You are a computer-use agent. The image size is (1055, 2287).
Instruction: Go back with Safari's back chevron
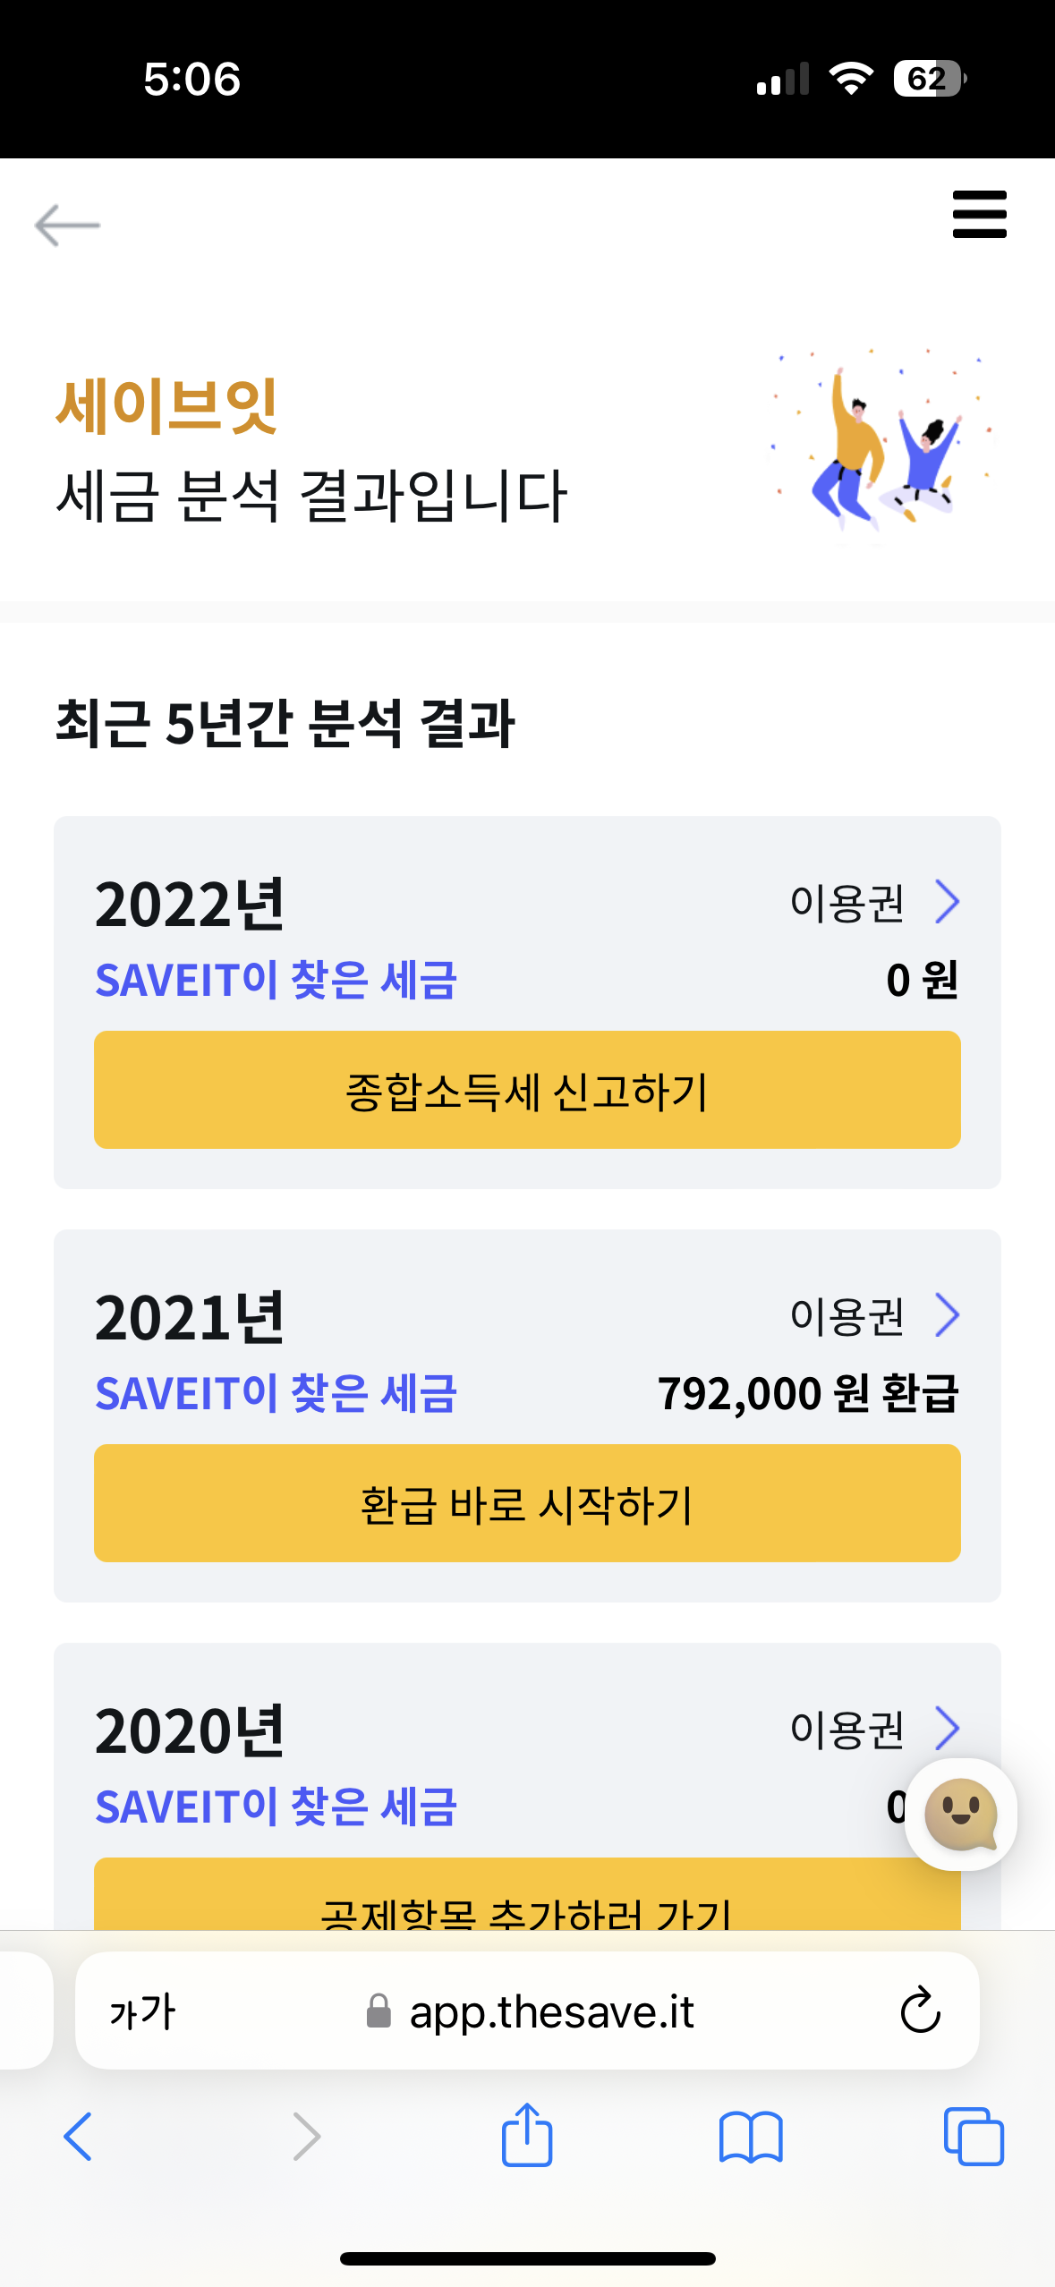point(79,2137)
